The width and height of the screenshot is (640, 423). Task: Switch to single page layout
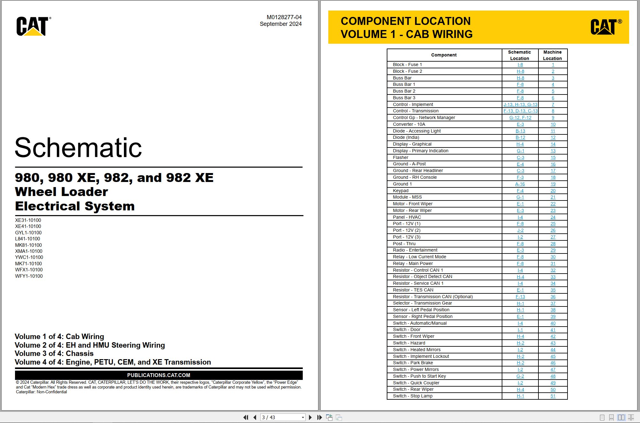pos(602,417)
